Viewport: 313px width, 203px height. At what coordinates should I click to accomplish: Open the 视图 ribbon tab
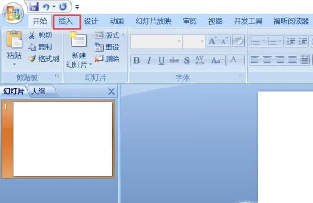(x=215, y=22)
